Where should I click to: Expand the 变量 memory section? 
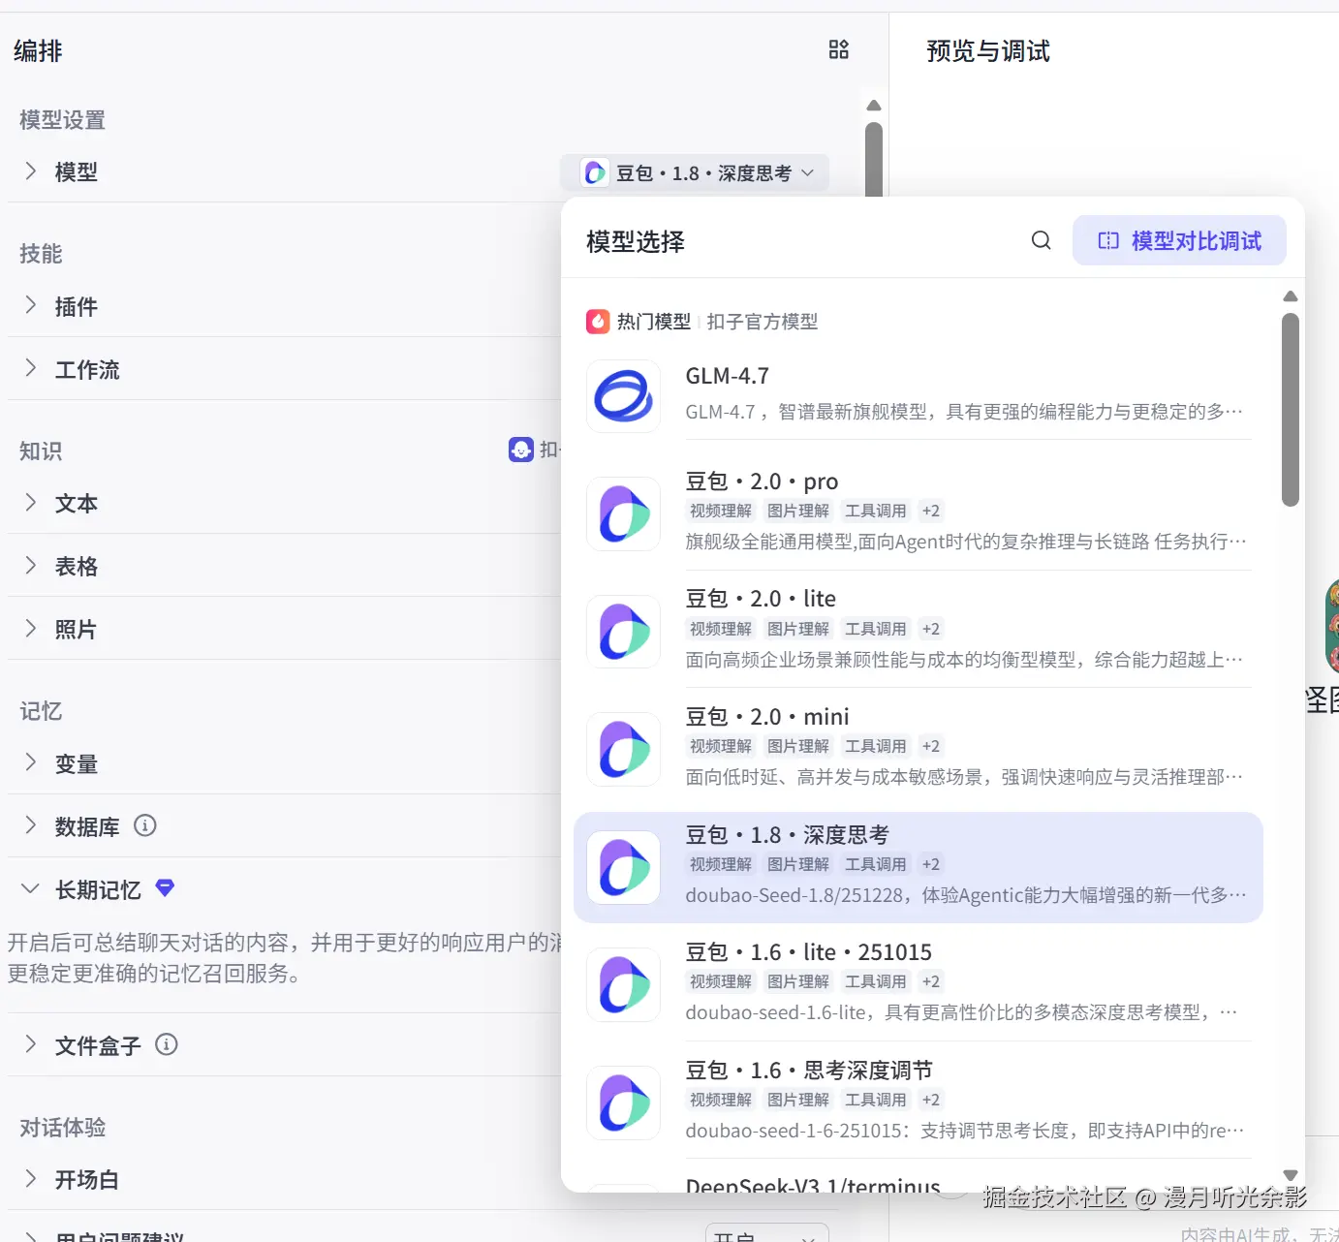pos(31,762)
